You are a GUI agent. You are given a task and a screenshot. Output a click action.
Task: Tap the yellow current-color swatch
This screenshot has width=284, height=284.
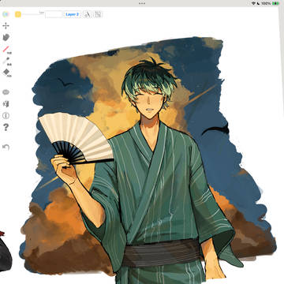[18, 14]
